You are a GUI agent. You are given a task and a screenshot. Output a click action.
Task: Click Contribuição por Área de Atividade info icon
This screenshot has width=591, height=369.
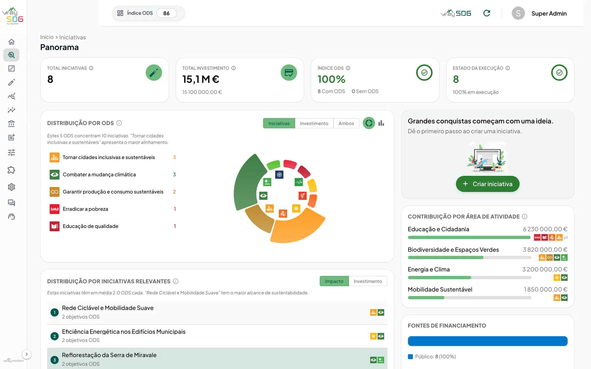[x=525, y=216]
